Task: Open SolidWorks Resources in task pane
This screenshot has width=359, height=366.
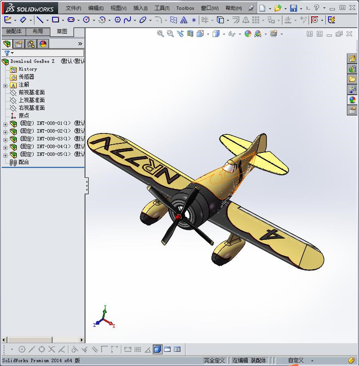Action: (x=352, y=59)
